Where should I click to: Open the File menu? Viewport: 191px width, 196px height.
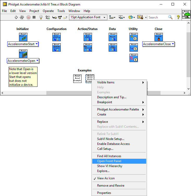4,11
